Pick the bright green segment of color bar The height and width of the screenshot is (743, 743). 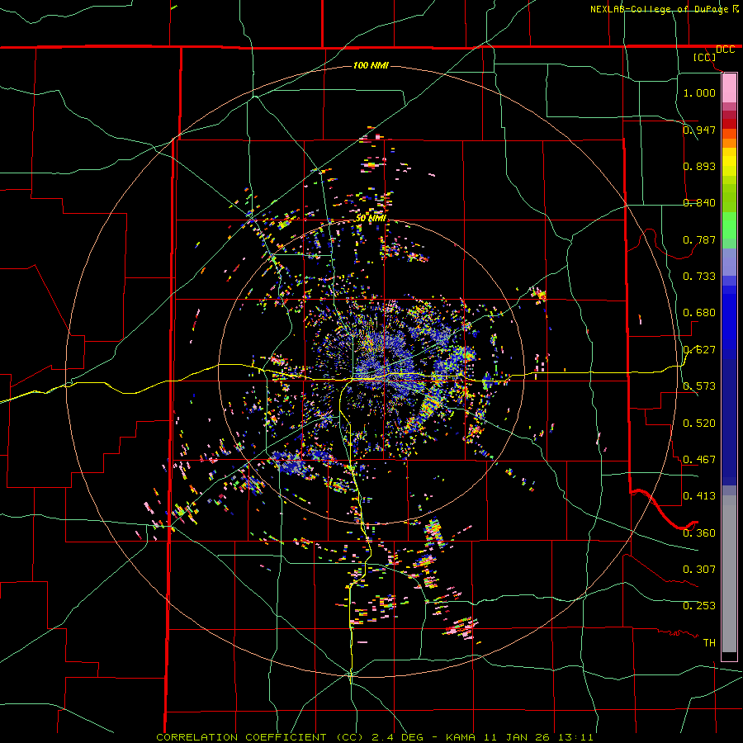click(729, 225)
